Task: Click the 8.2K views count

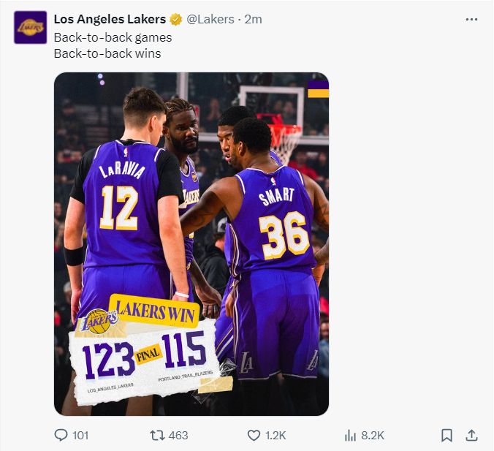Action: click(x=373, y=435)
